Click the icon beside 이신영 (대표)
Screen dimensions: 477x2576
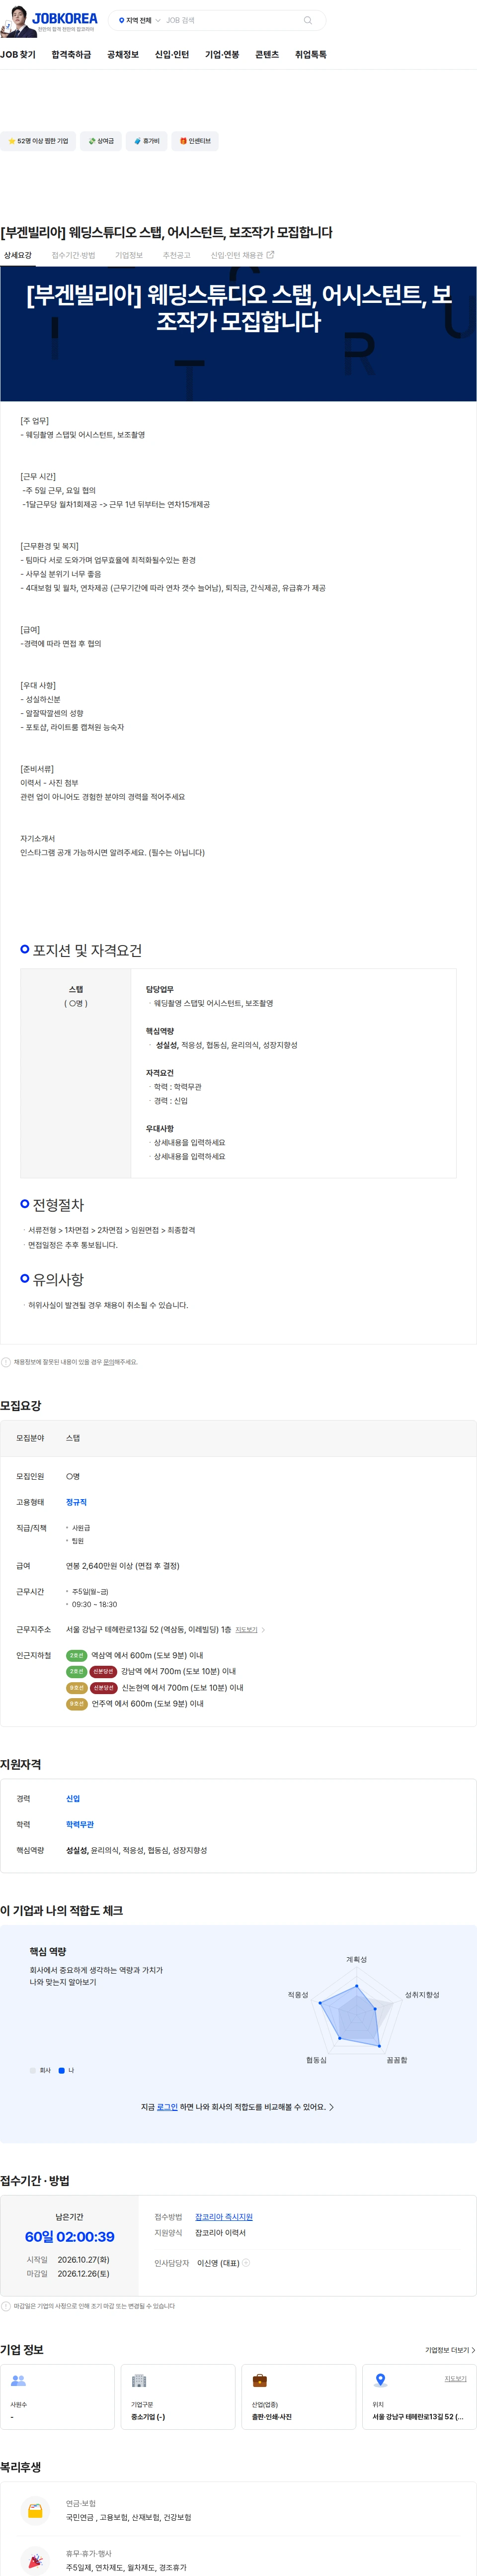(x=246, y=2263)
